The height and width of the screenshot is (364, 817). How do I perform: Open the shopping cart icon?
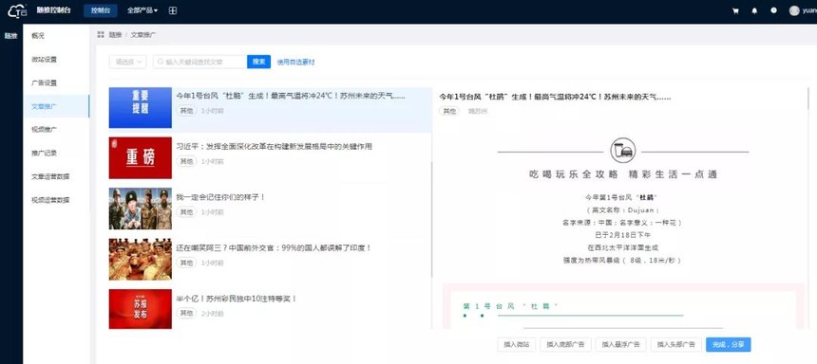735,11
